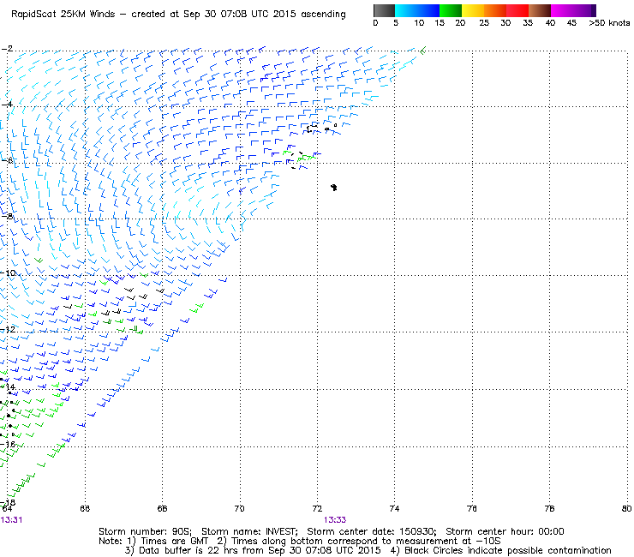The width and height of the screenshot is (634, 557).
Task: Click longitude axis label 72
Action: pos(317,508)
